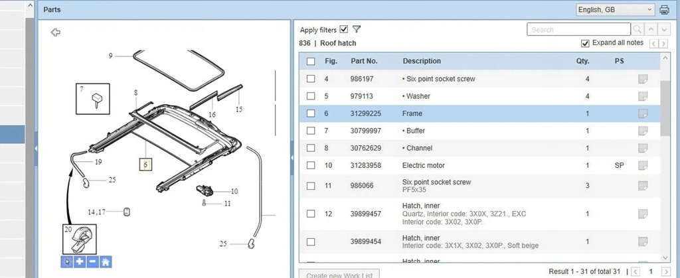Viewport: 680px width, 278px height.
Task: Zoom out diagram with minus icon
Action: click(93, 261)
